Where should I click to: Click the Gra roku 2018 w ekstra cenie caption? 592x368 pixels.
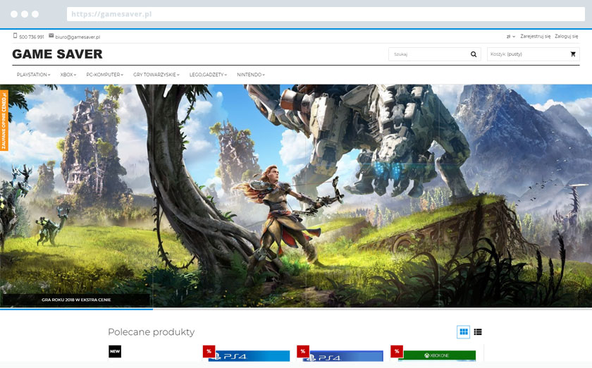point(76,300)
